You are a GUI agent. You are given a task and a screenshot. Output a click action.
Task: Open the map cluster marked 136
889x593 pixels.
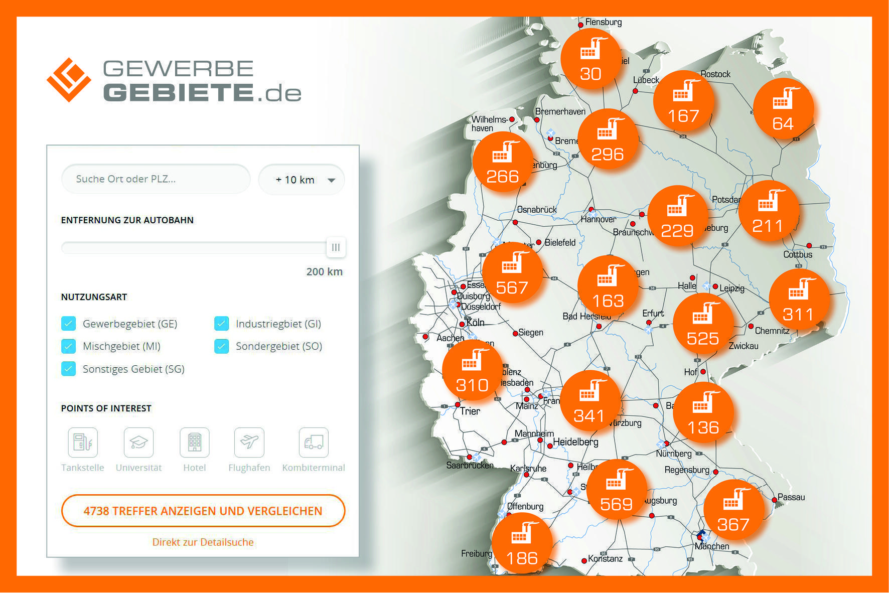[x=703, y=412]
